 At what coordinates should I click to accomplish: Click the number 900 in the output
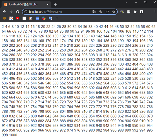(106, 121)
